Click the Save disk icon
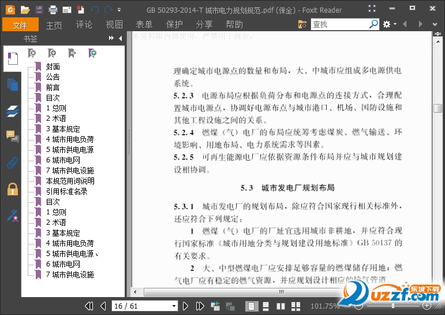The image size is (445, 315). [x=39, y=10]
